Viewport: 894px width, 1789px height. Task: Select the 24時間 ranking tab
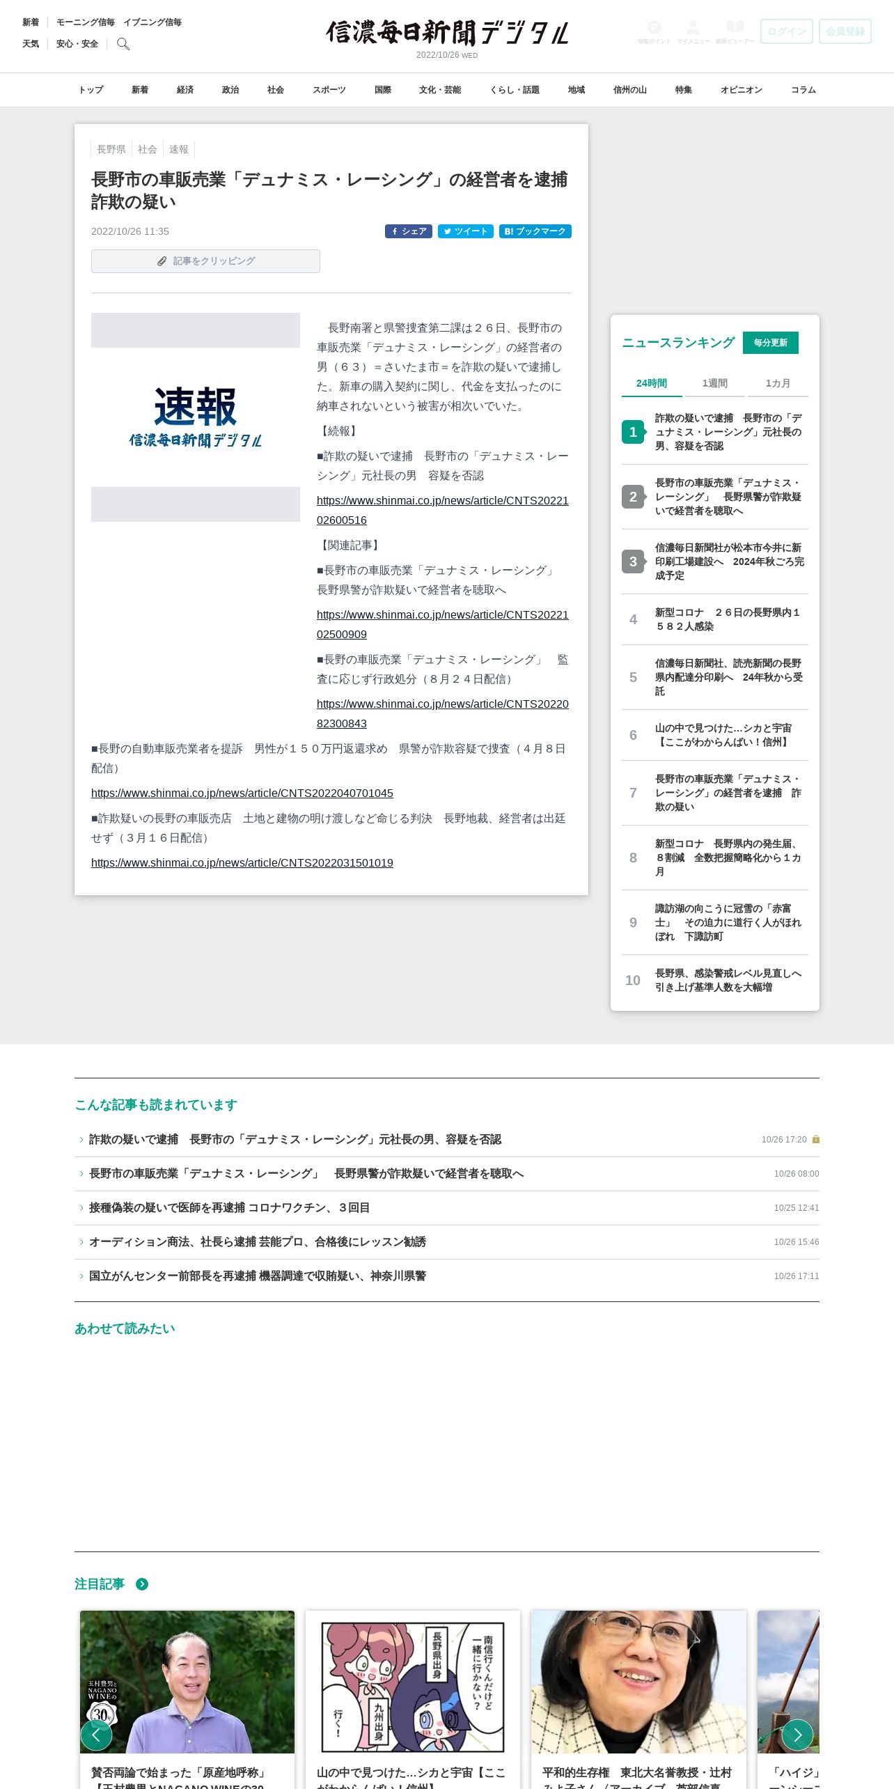point(652,383)
